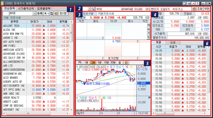This screenshot has width=213, height=118.
Task: Click the screen capture icon in title bar
Action: click(184, 3)
